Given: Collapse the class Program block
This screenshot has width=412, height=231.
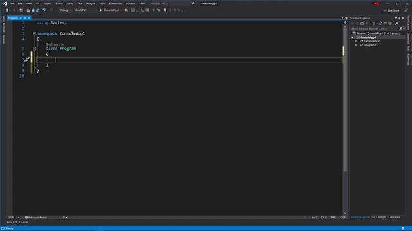Looking at the screenshot, I should click(x=34, y=49).
